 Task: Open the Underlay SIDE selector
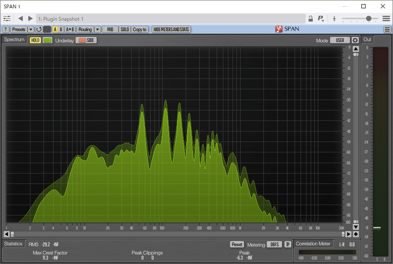click(x=86, y=40)
